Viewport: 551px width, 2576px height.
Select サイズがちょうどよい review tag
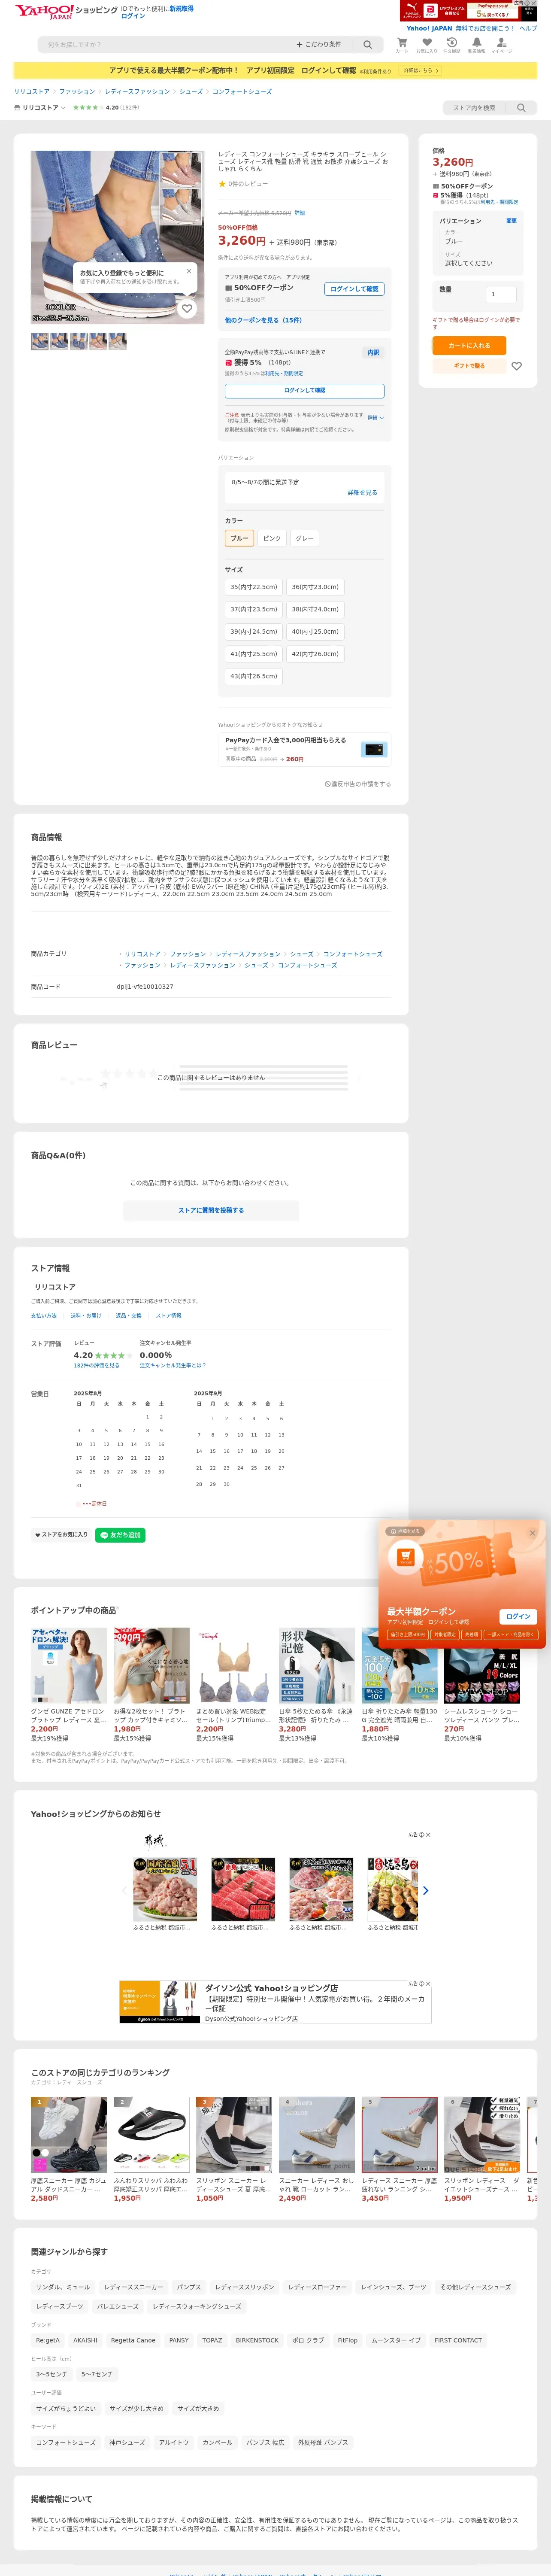(x=66, y=2409)
